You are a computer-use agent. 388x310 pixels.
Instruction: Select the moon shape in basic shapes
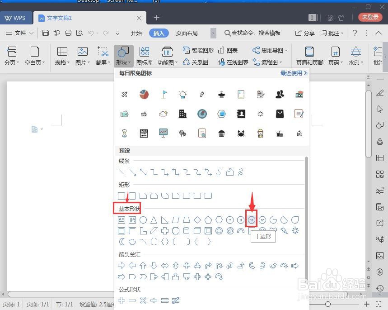click(x=122, y=242)
